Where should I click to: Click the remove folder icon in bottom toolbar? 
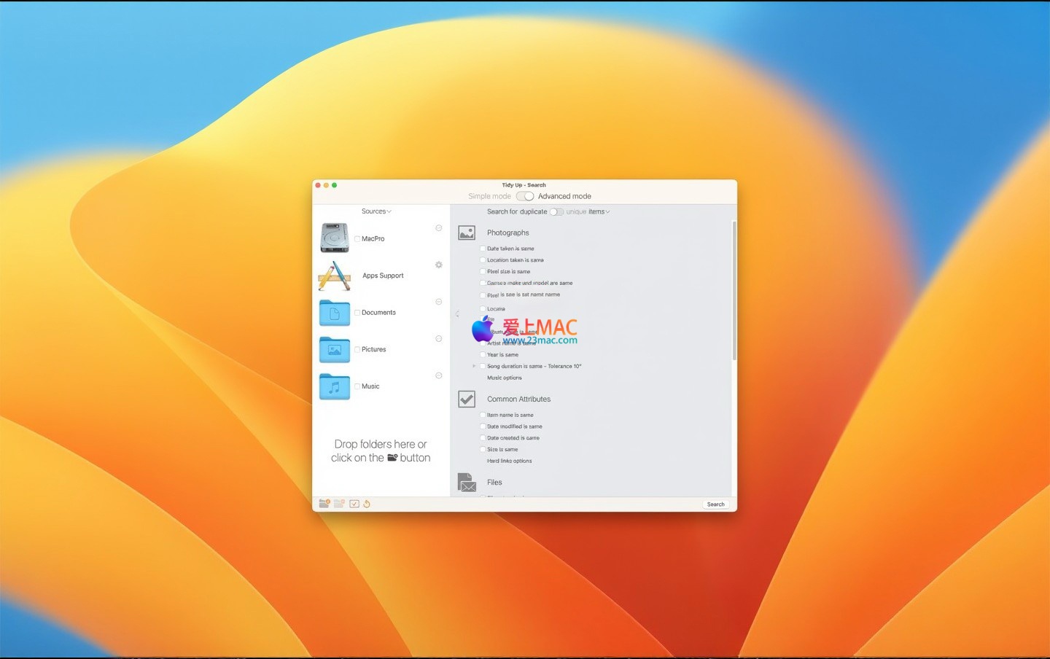click(339, 504)
